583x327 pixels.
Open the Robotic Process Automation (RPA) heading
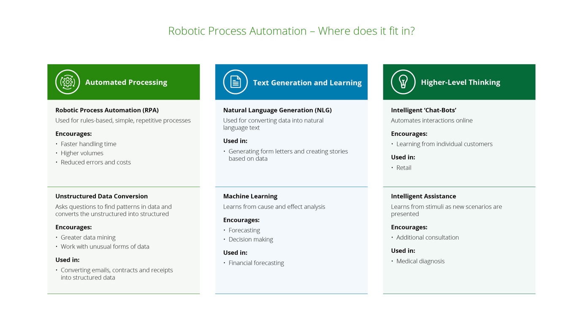(x=107, y=110)
